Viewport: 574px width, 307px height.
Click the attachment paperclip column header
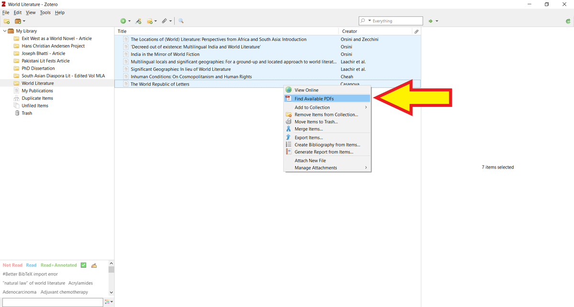pyautogui.click(x=417, y=31)
